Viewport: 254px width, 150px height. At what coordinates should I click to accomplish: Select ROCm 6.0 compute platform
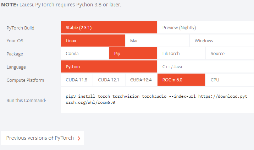point(181,80)
